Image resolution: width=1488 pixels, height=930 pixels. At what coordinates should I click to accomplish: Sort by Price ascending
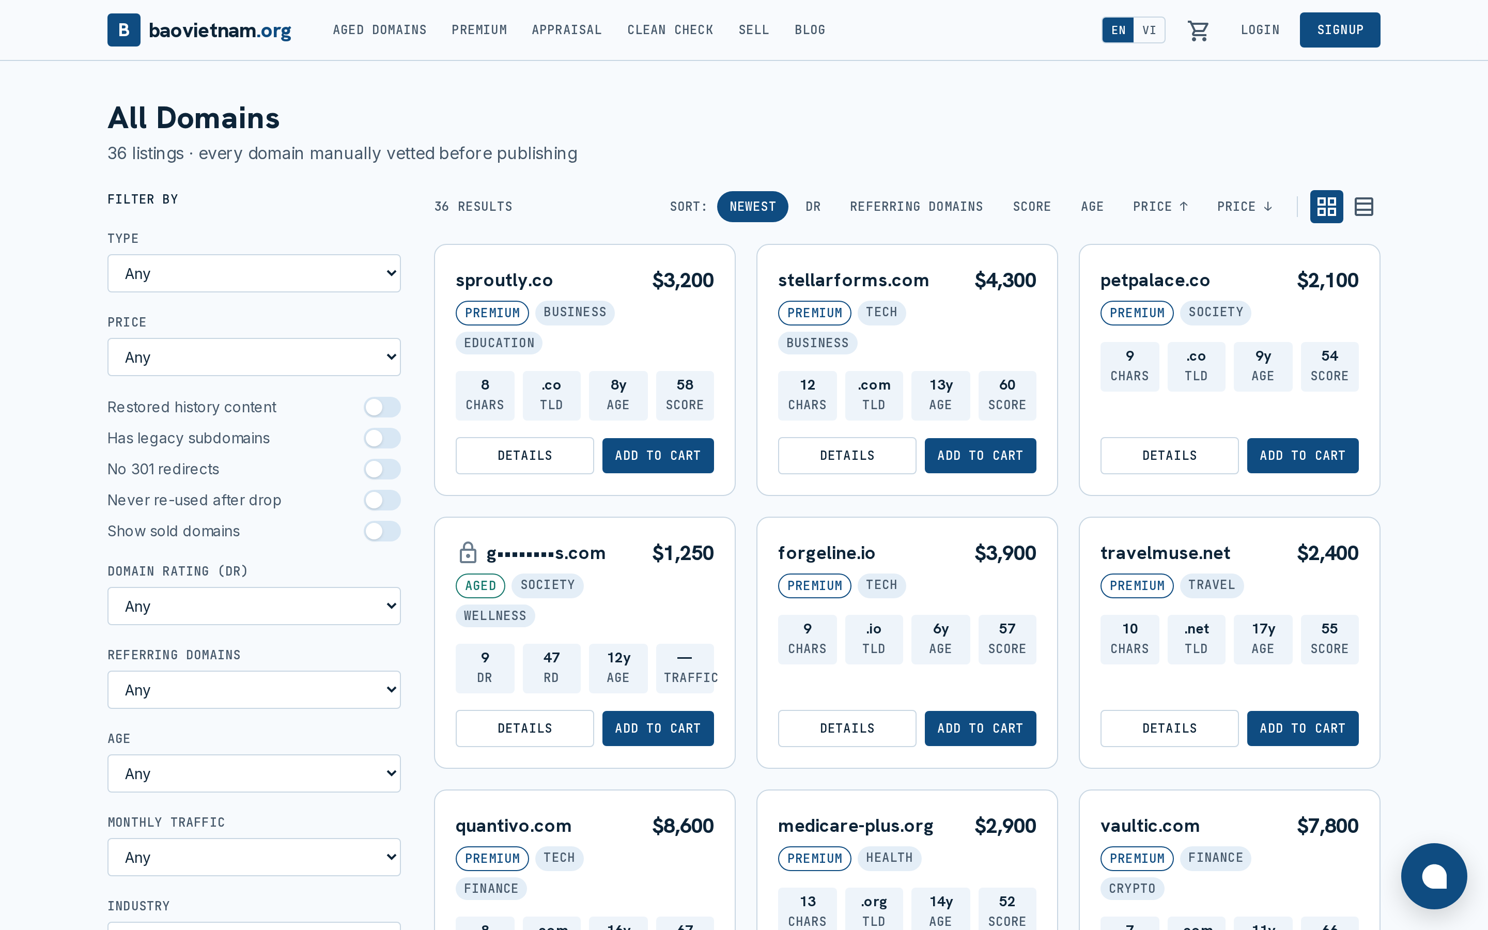[1160, 207]
